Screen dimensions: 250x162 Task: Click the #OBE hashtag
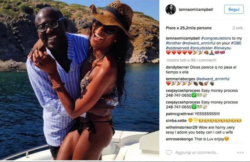click(x=236, y=43)
